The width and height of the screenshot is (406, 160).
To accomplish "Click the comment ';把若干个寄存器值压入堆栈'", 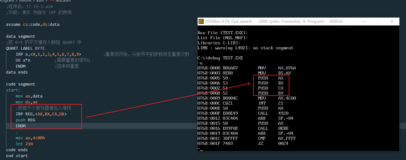I will [x=43, y=108].
